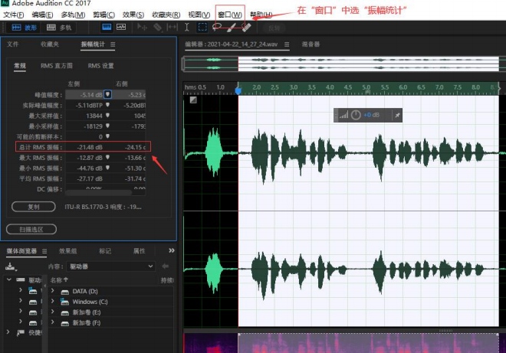Viewport: 506px width, 353px height.
Task: Switch to Multitrack (多轨) view
Action: pyautogui.click(x=59, y=28)
